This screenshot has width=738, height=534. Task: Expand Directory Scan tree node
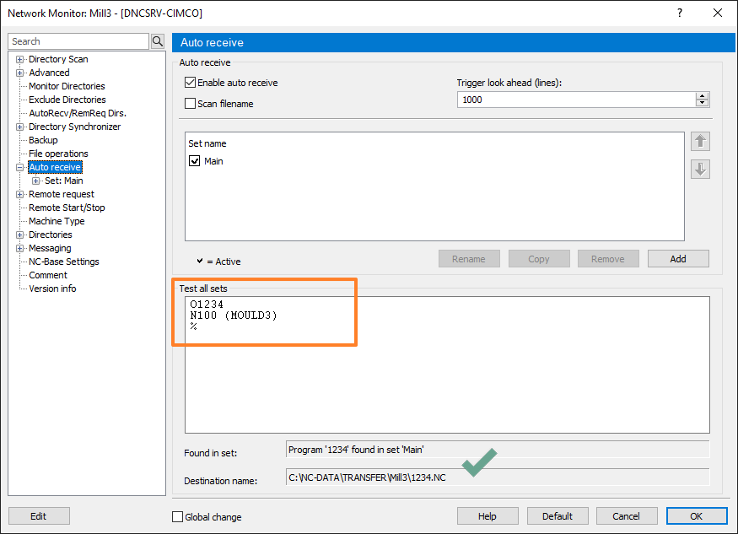pos(19,59)
